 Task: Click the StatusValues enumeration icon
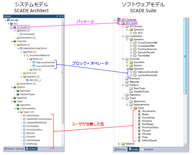pos(24,116)
